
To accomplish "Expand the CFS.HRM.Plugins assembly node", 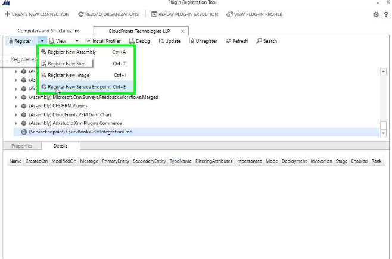I will click(15, 106).
